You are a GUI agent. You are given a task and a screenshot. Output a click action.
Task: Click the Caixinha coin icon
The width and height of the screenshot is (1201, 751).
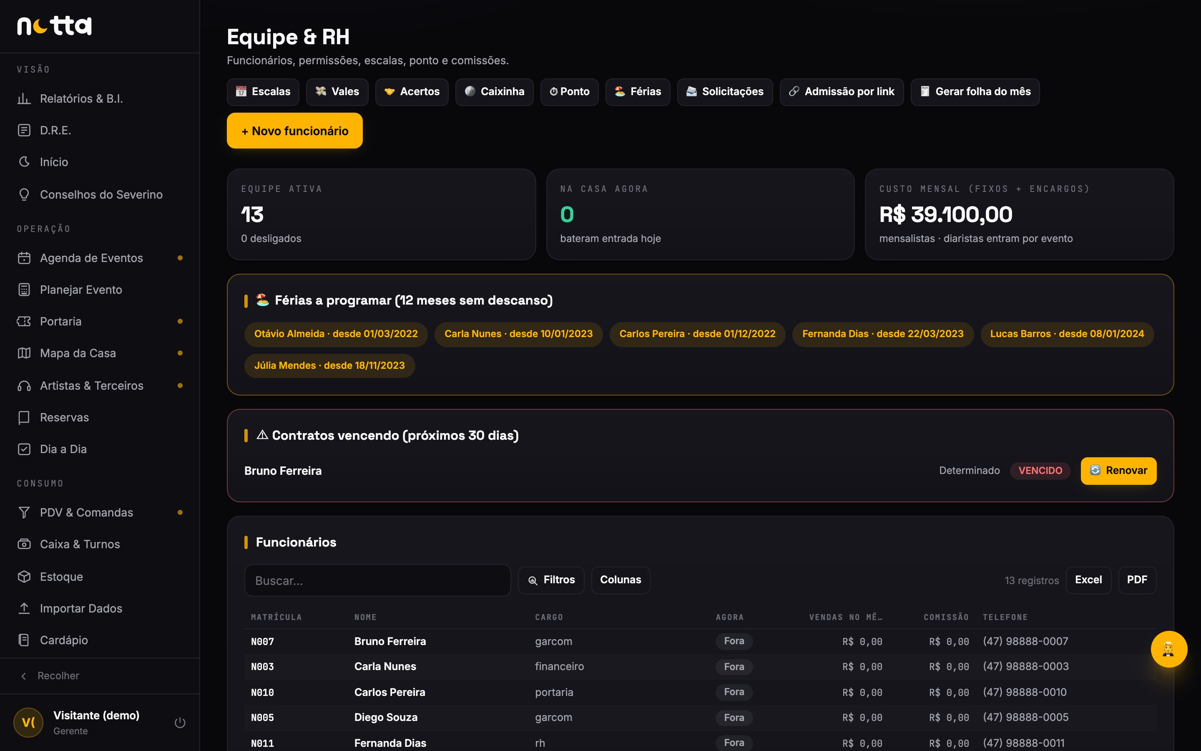point(470,91)
